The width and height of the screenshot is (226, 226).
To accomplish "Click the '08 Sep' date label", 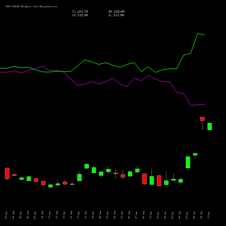I will click(194, 215).
